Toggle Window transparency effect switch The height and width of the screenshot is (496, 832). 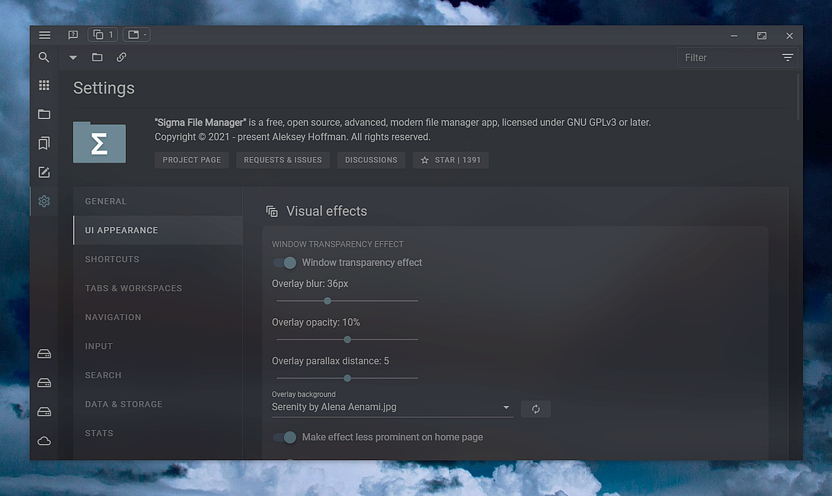pos(285,263)
